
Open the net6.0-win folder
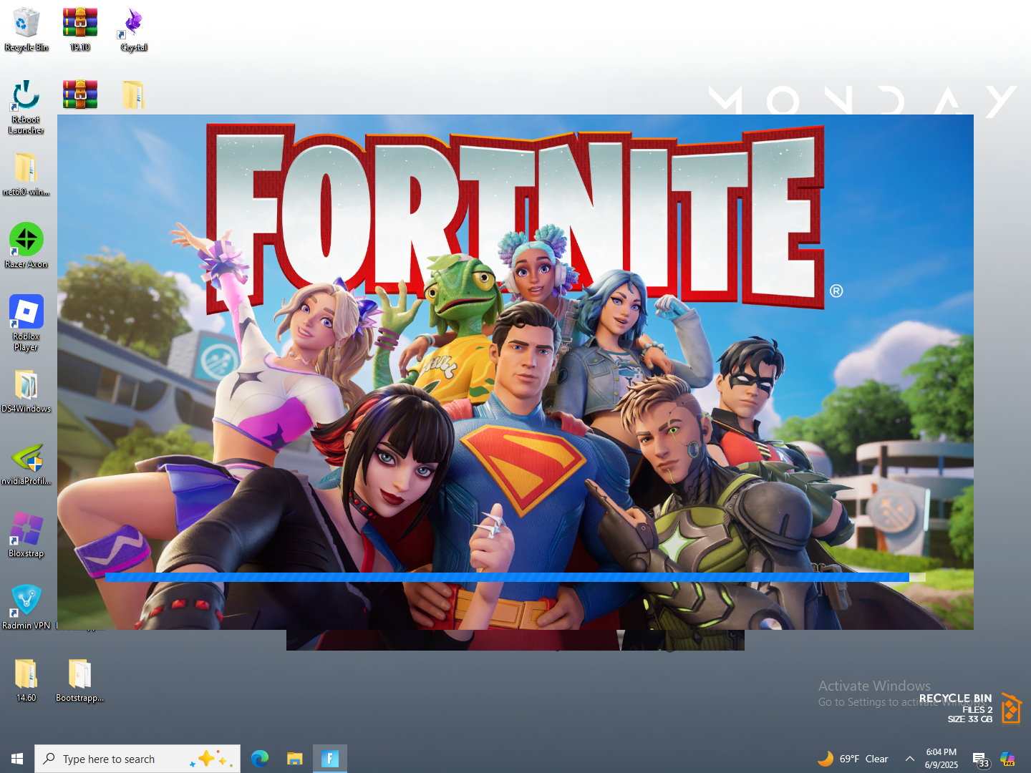[x=26, y=174]
